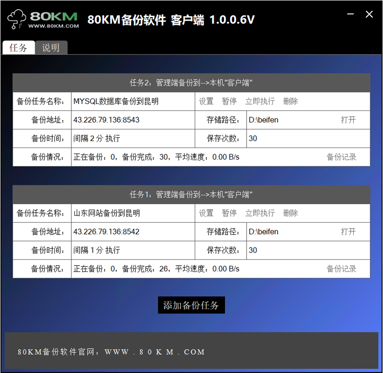The width and height of the screenshot is (383, 373).
Task: Delete the 山东网站备份到昆明 task with 删除
Action: [290, 213]
